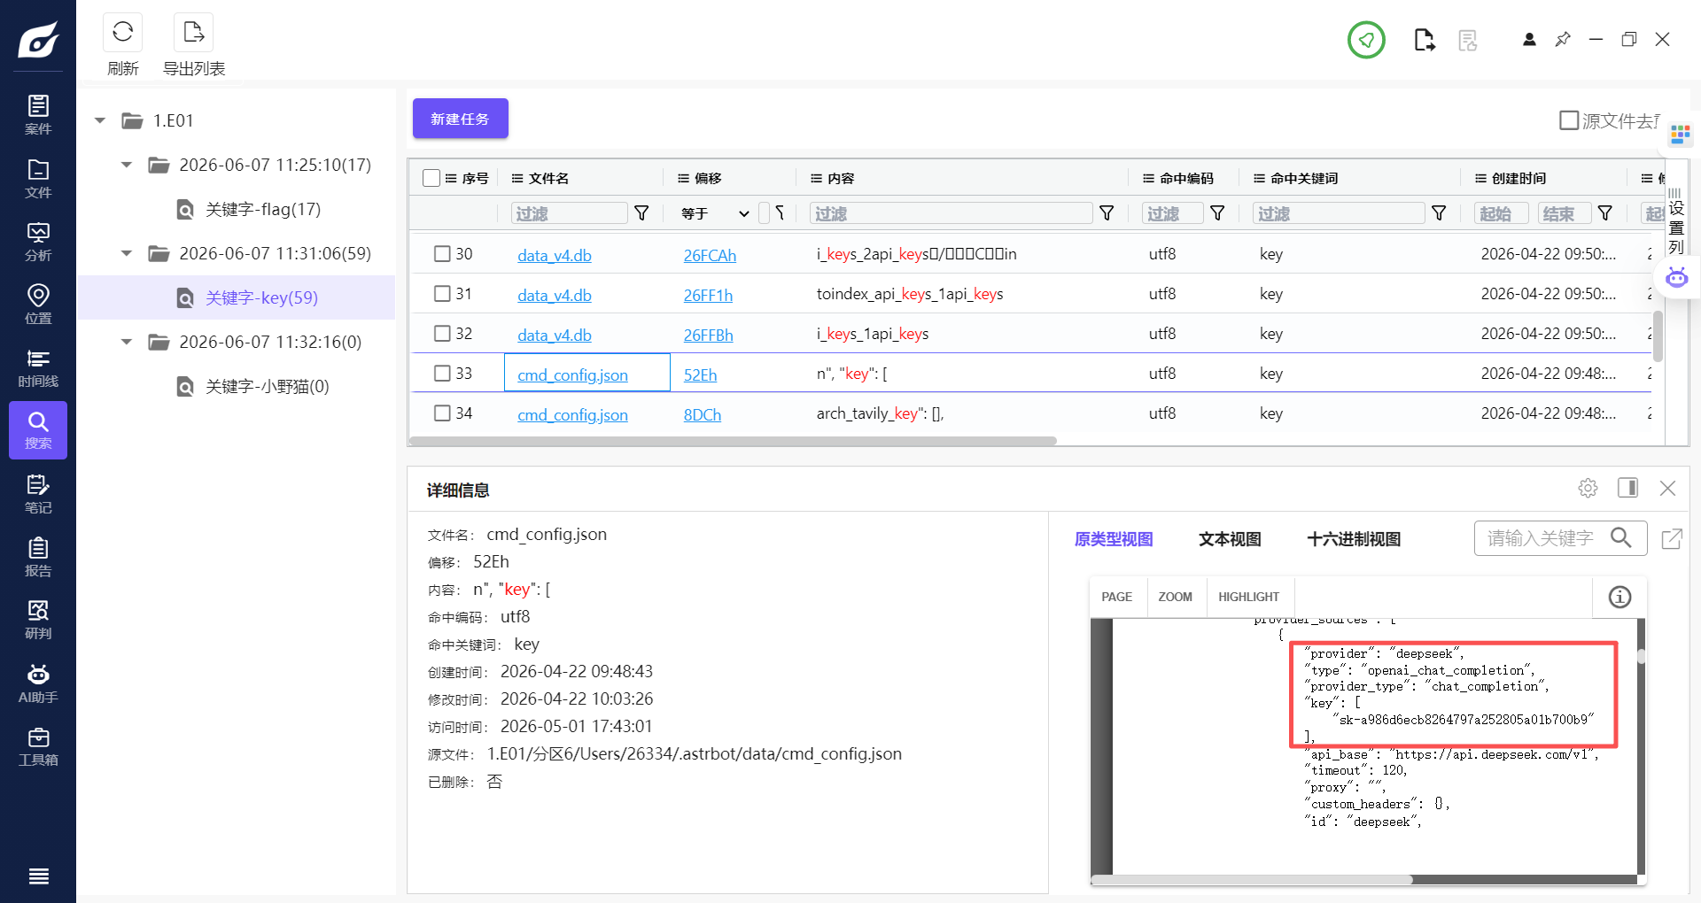Click the export document icon in title bar
Viewport: 1701px width, 903px height.
tap(1424, 40)
